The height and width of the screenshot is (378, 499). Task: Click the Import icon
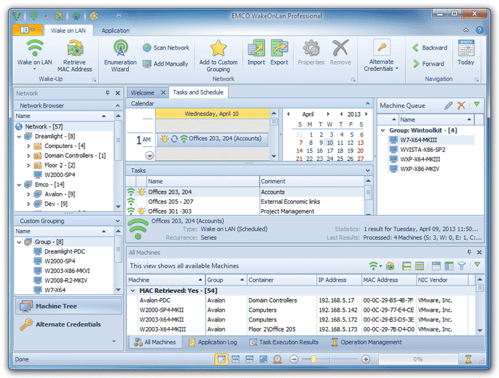pyautogui.click(x=256, y=48)
